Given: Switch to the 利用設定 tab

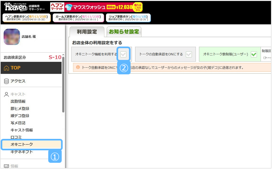Looking at the screenshot, I should [87, 32].
